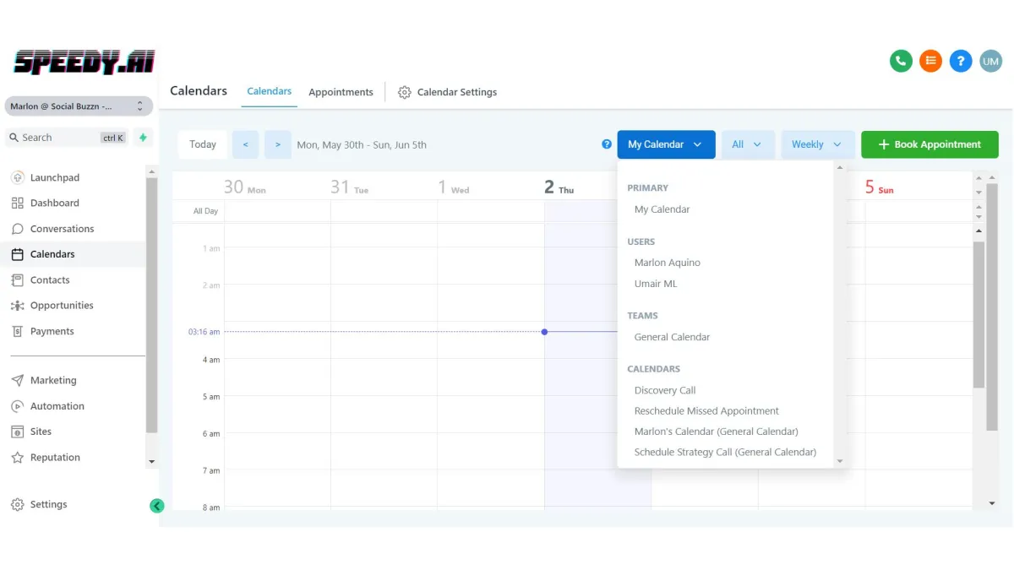Viewport: 1014px width, 570px height.
Task: Select My Calendar under Primary
Action: (x=662, y=209)
